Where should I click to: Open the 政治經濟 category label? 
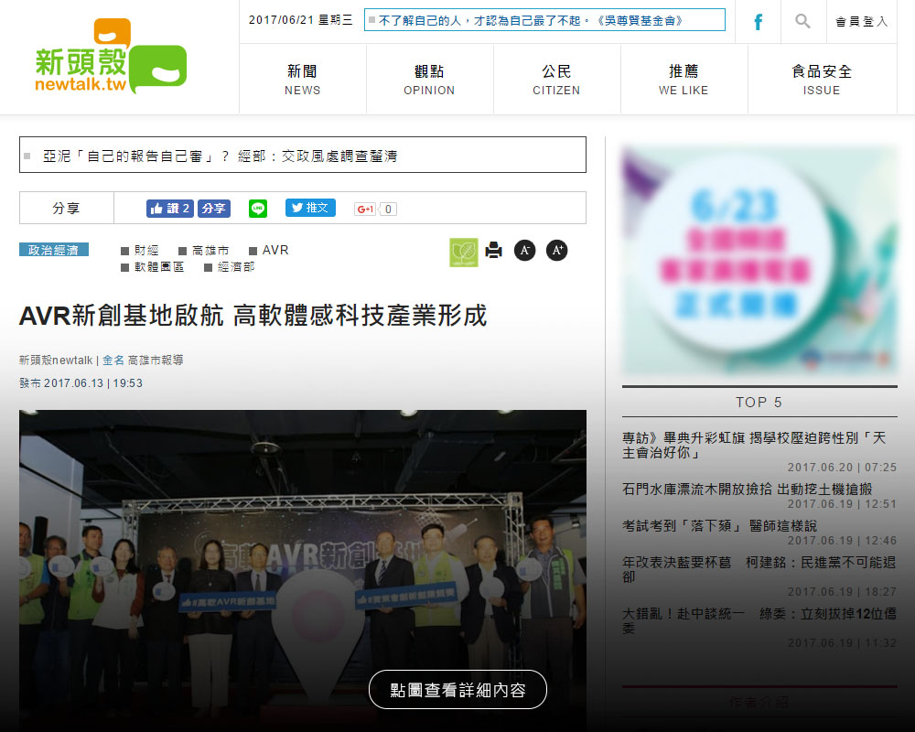coord(54,250)
